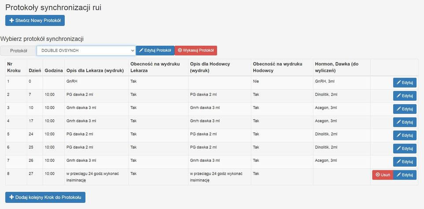Click Edytuj for step 3, day 10

(404, 109)
